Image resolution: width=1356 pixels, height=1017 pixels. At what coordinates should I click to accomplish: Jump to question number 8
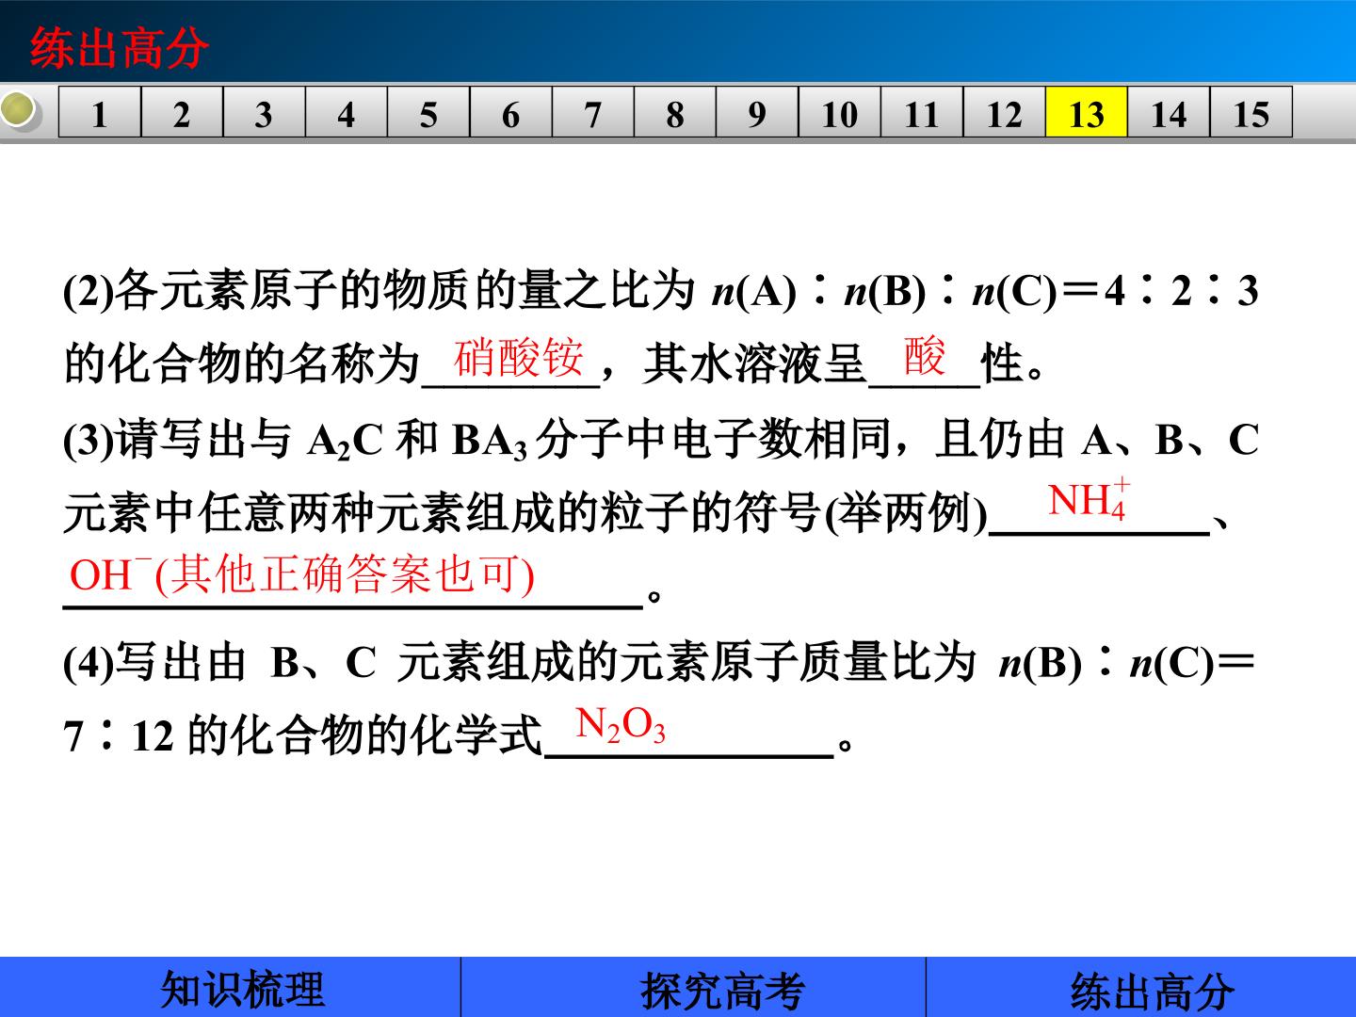[x=674, y=113]
